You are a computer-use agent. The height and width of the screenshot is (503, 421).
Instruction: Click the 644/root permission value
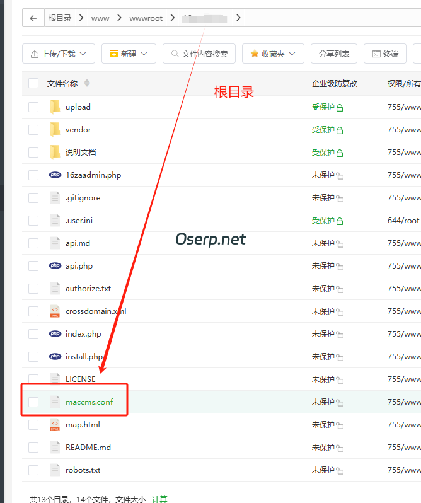(x=403, y=221)
